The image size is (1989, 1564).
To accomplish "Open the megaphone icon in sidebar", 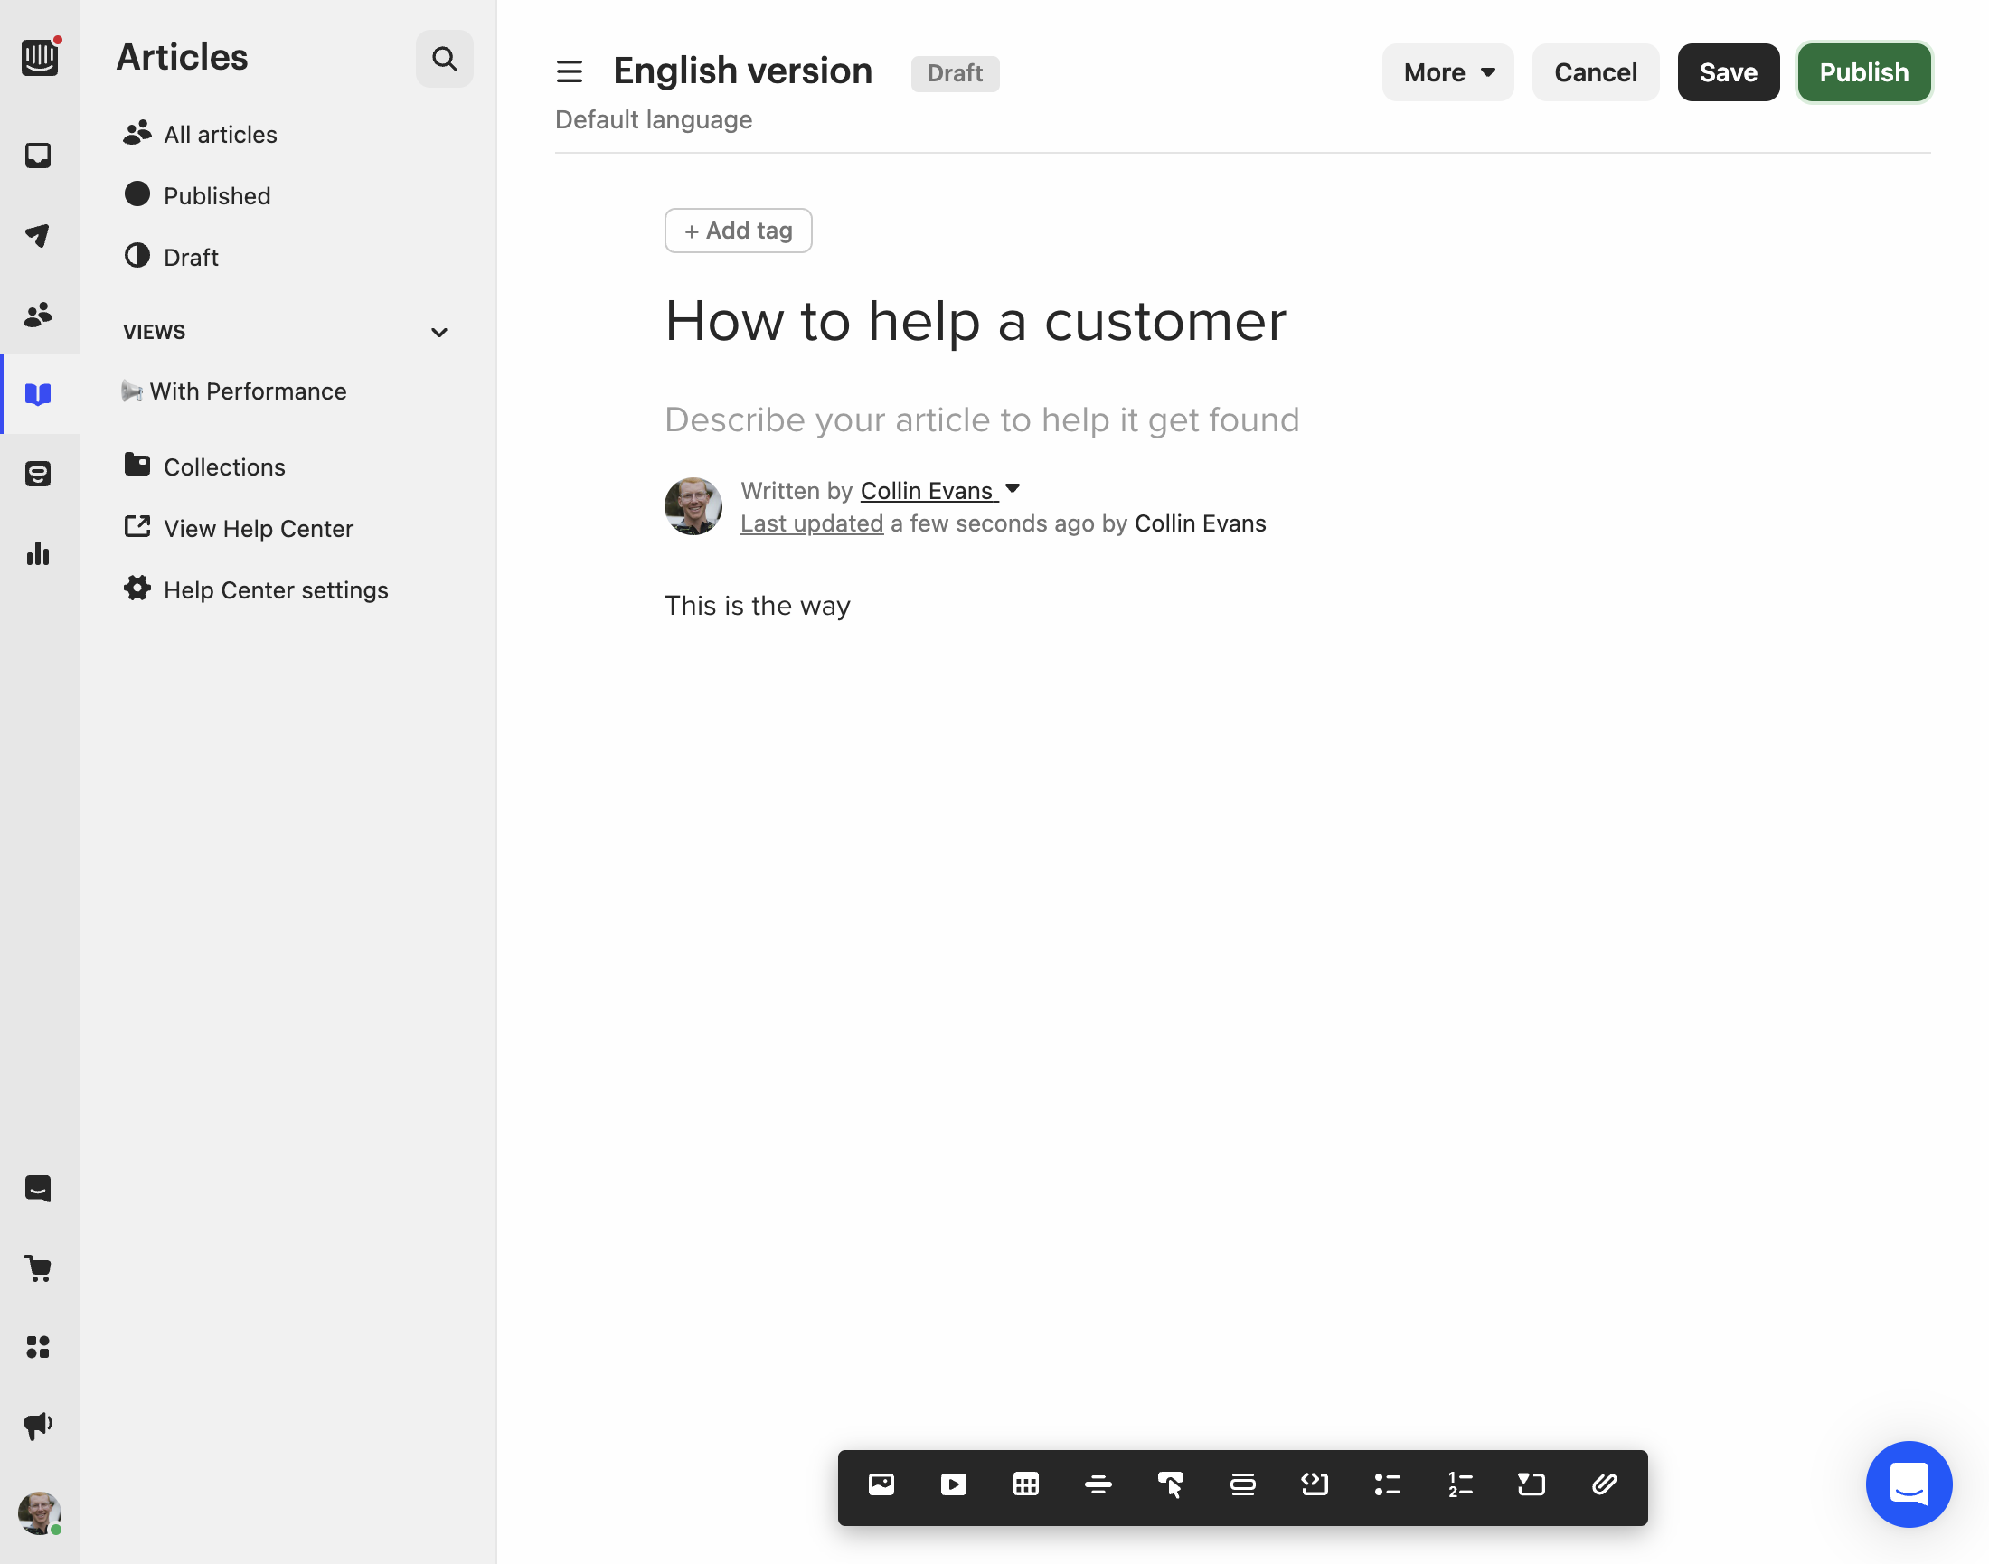I will pos(38,1426).
